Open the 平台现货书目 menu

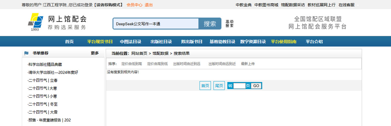pos(100,42)
